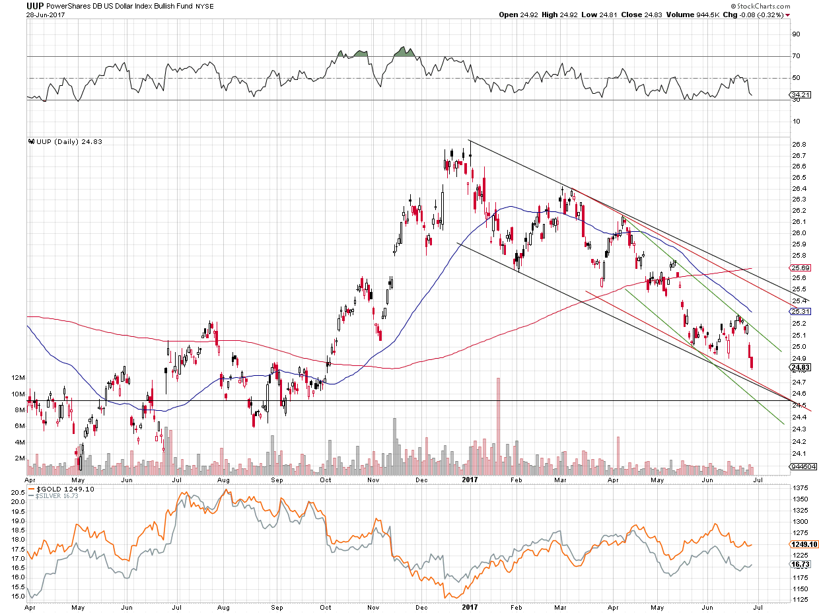Click the 26.0 price axis label

(x=798, y=233)
